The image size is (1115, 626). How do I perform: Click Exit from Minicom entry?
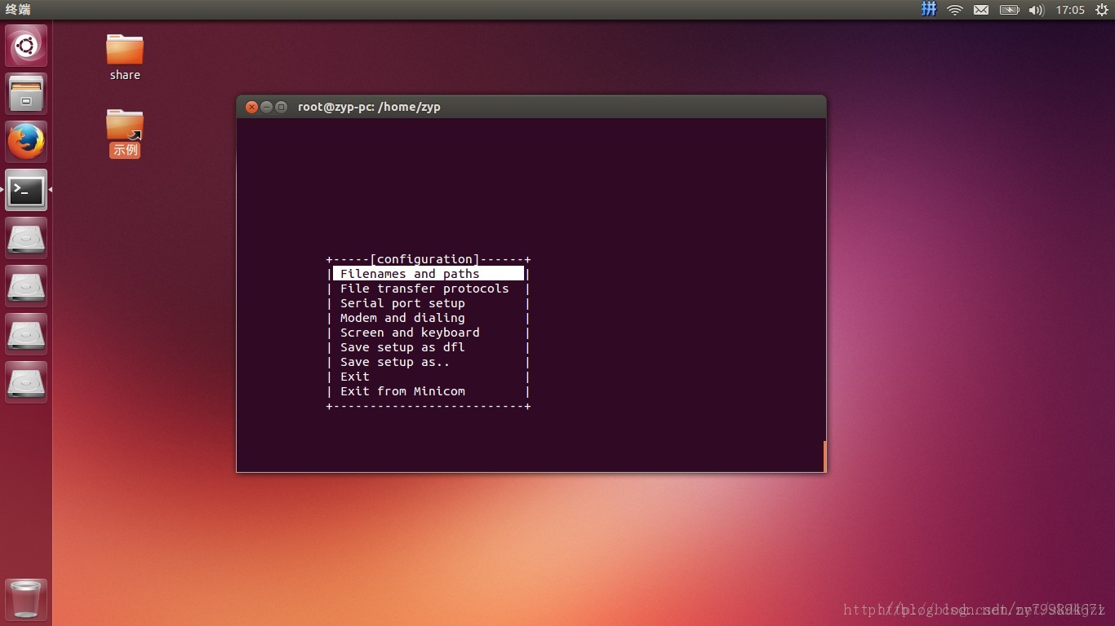(x=402, y=391)
